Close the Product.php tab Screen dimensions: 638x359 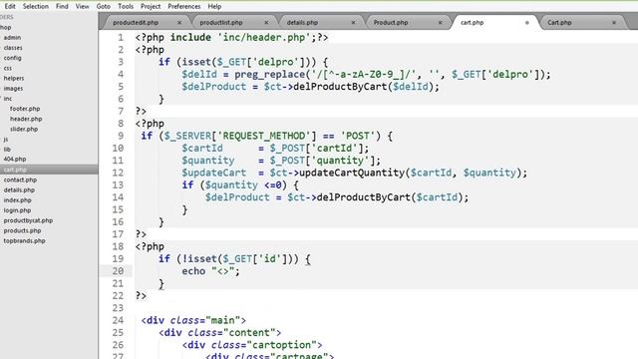click(440, 23)
